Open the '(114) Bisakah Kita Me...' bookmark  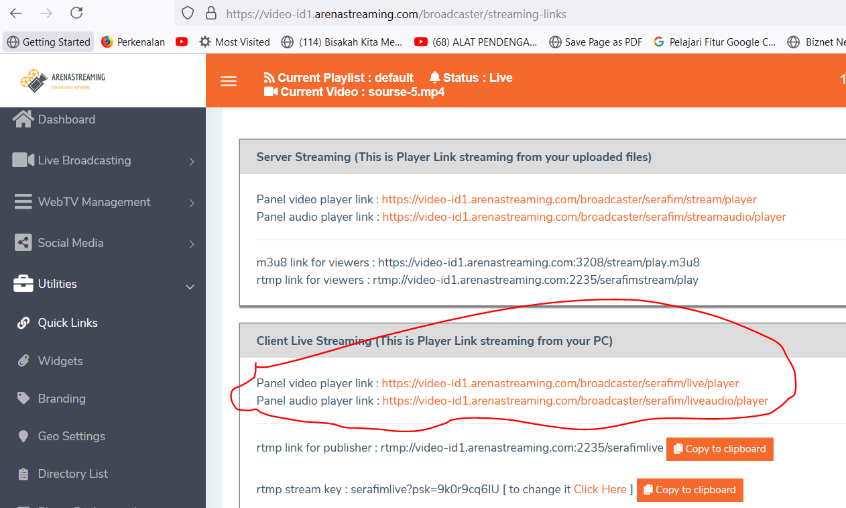pyautogui.click(x=342, y=42)
